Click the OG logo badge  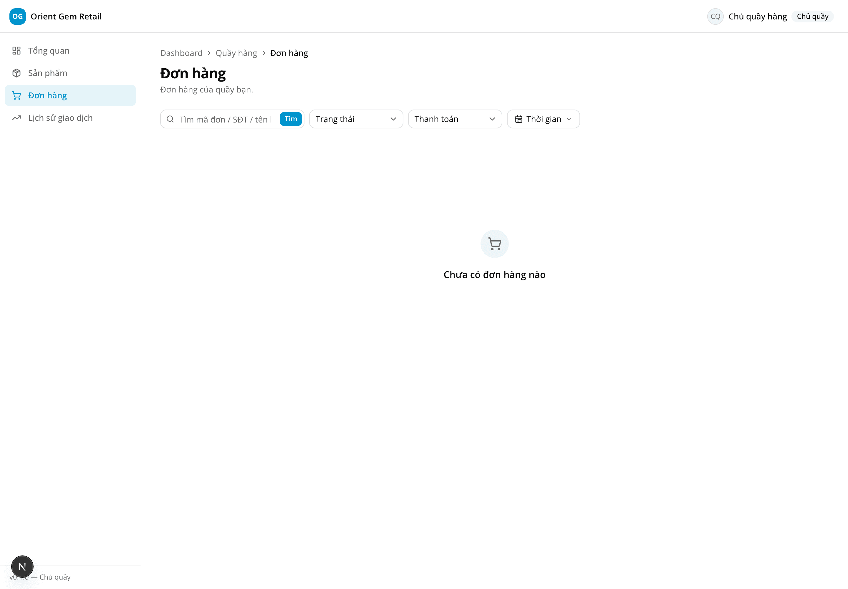coord(17,16)
